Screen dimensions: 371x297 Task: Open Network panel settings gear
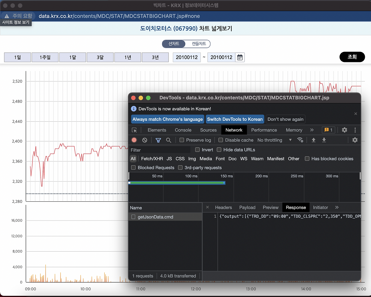(x=355, y=140)
